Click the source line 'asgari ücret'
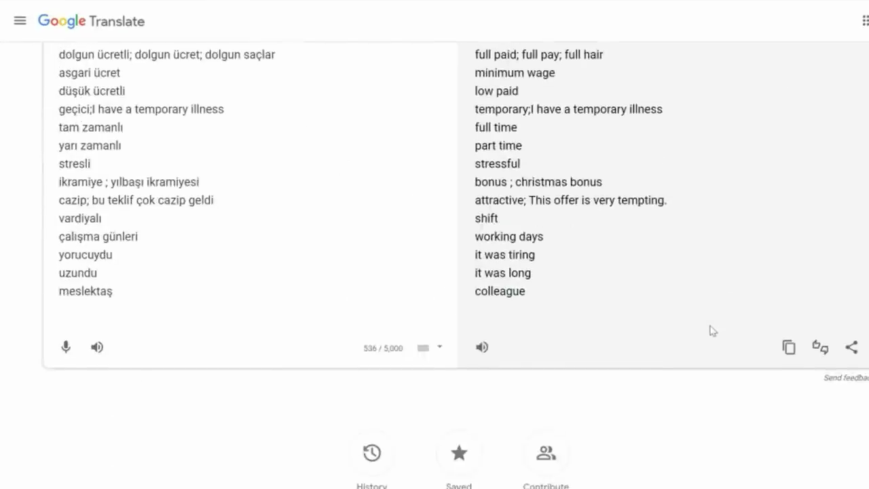Viewport: 869px width, 489px height. tap(90, 73)
